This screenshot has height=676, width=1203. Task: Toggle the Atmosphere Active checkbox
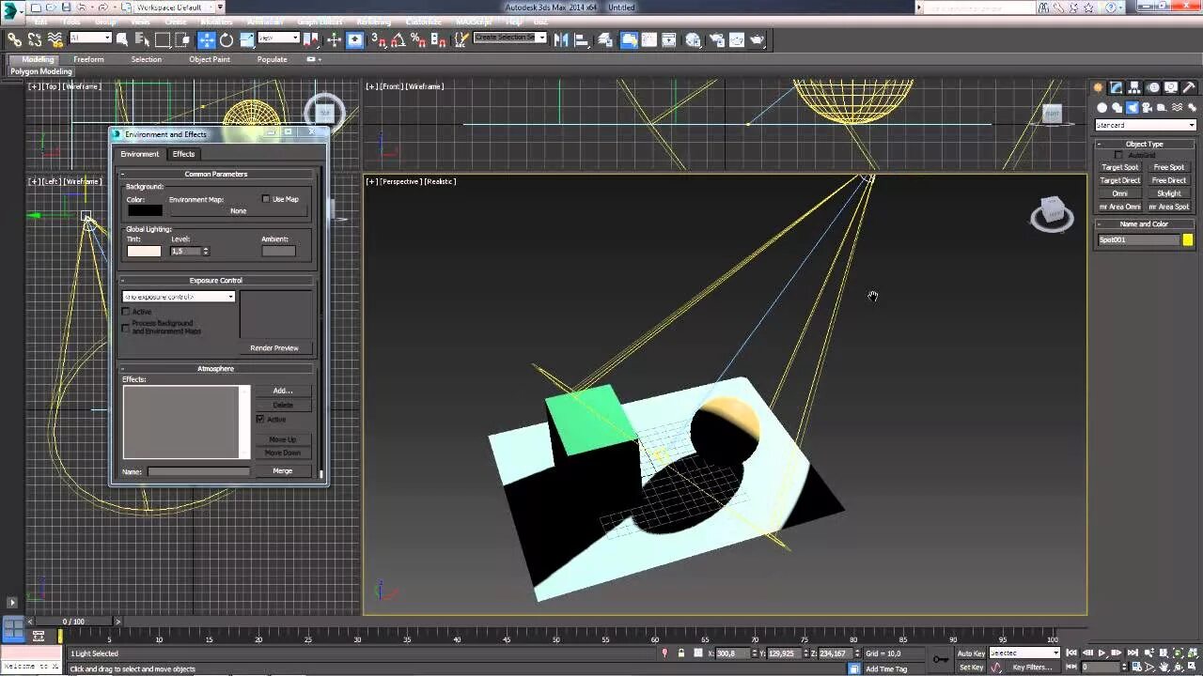[260, 419]
